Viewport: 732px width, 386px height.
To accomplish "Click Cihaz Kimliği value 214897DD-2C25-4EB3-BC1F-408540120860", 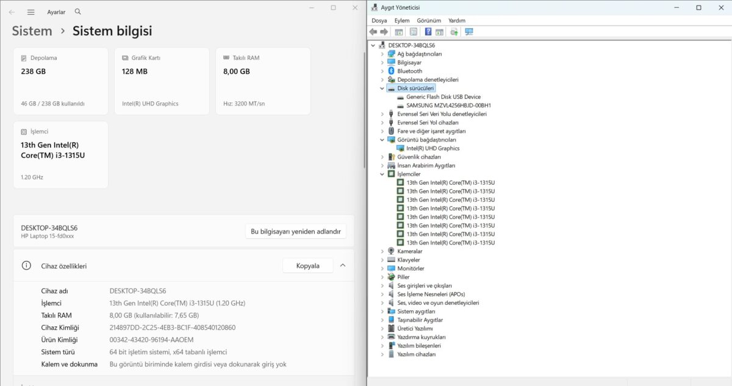I will 173,327.
